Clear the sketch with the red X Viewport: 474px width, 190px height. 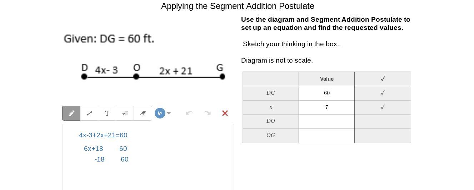tap(225, 113)
